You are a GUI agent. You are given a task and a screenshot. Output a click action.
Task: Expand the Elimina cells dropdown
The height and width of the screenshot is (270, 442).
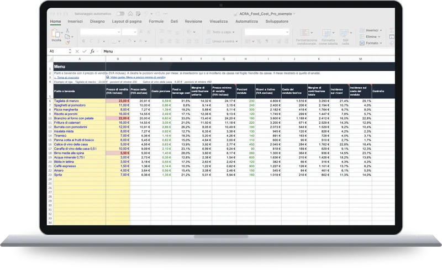[379, 36]
